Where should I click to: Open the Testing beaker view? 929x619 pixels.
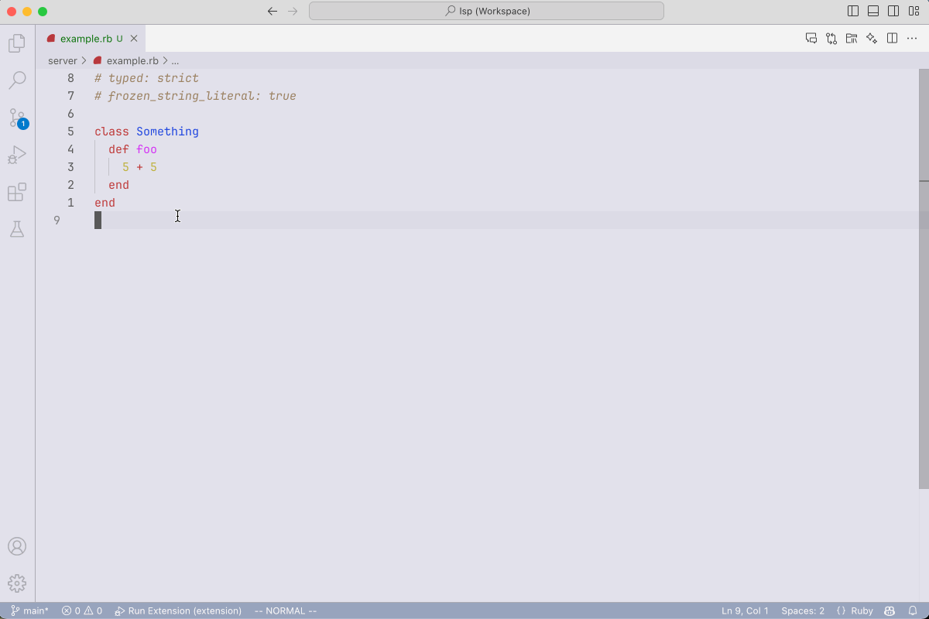17,229
